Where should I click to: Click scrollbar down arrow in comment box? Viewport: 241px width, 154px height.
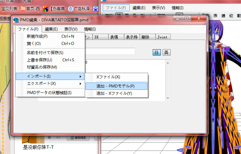[168, 98]
